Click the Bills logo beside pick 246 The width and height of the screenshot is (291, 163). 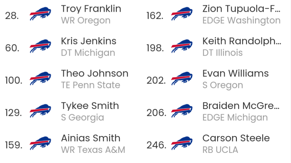pyautogui.click(x=182, y=143)
